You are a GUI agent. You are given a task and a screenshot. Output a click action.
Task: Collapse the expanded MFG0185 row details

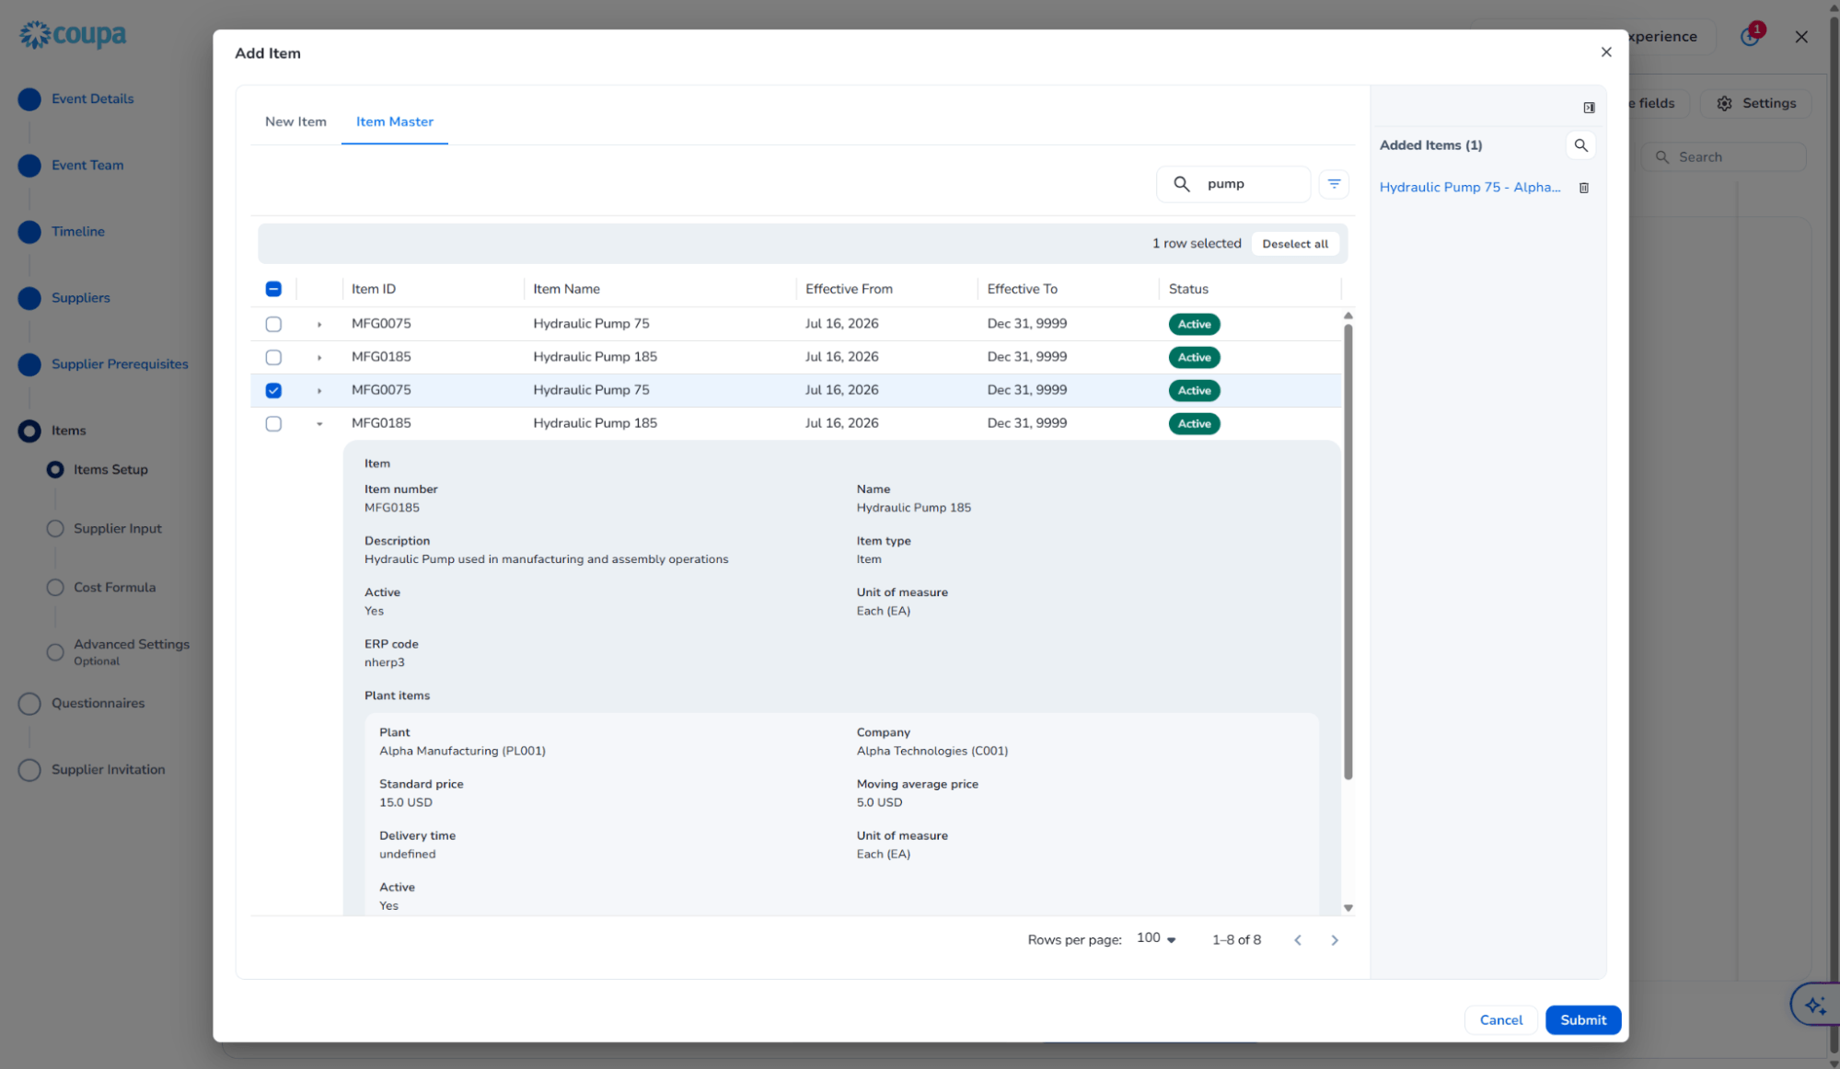point(319,424)
